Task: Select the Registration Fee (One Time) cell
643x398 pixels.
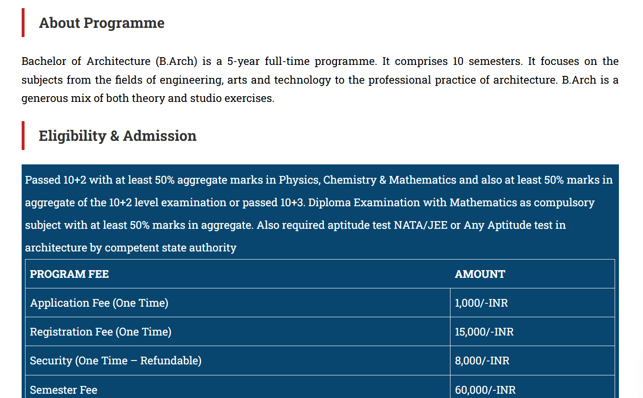Action: tap(101, 332)
